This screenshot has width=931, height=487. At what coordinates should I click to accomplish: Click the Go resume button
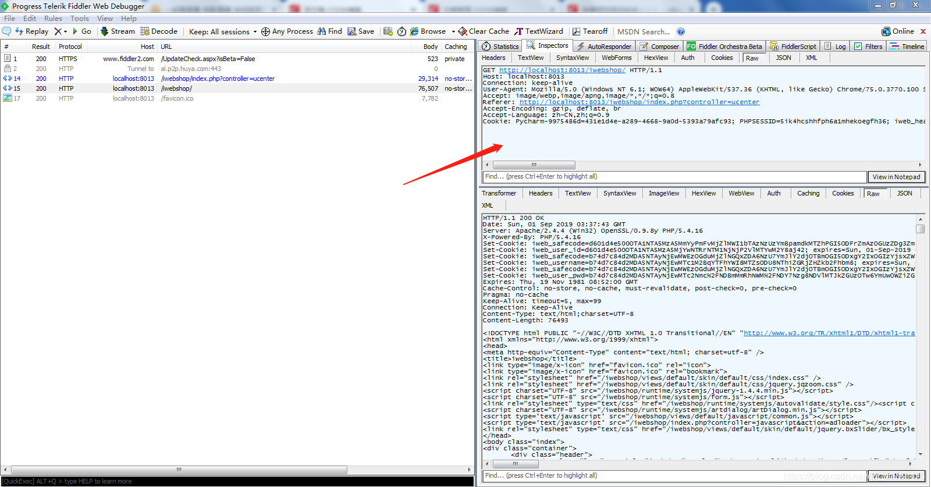tap(81, 31)
